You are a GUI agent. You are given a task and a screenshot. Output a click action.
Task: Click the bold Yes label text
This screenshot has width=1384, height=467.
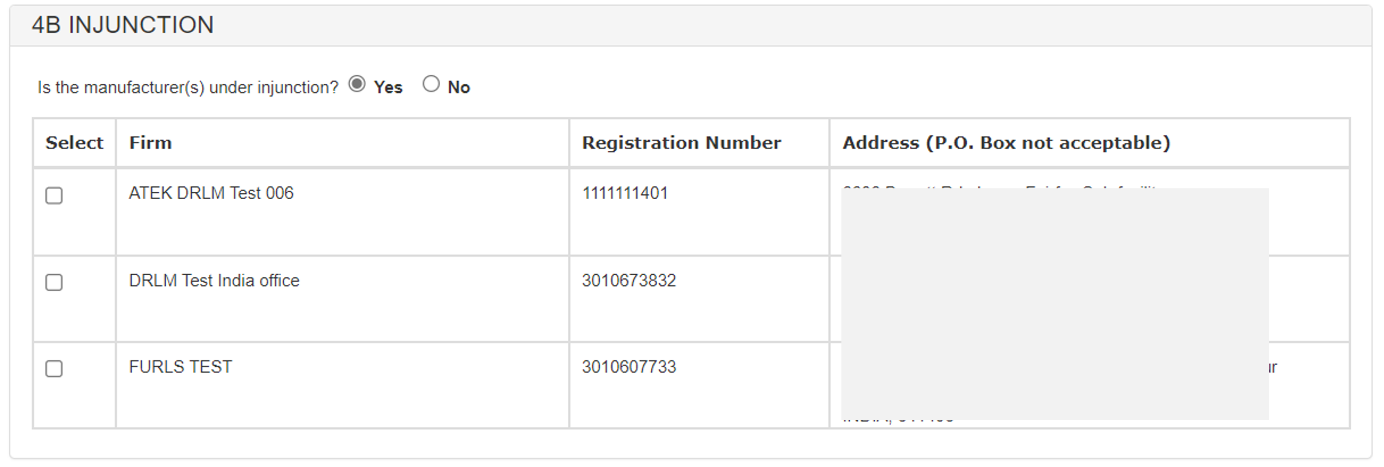coord(388,88)
